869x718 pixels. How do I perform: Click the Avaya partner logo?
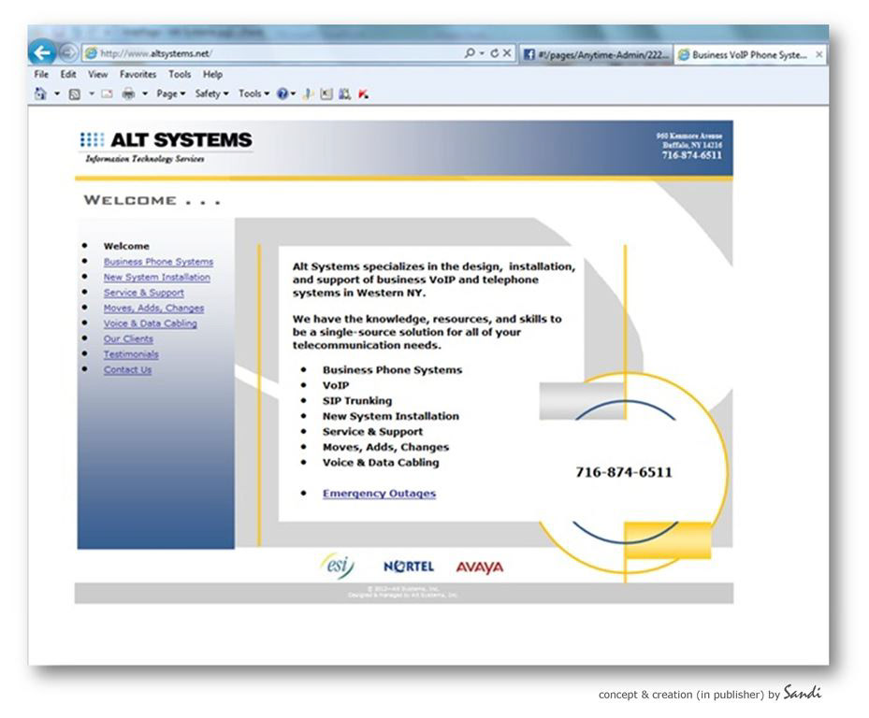coord(480,567)
